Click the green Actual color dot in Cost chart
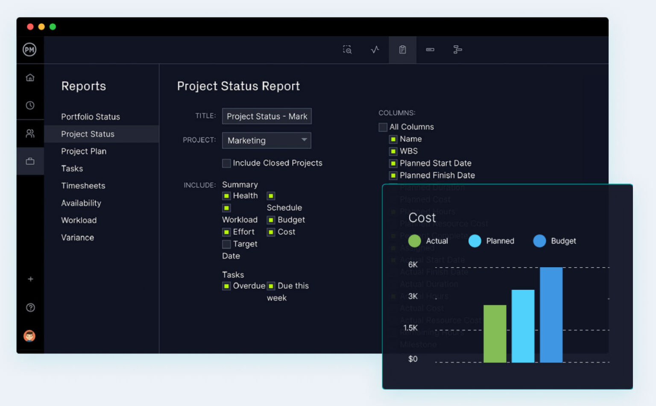656x406 pixels. point(414,241)
